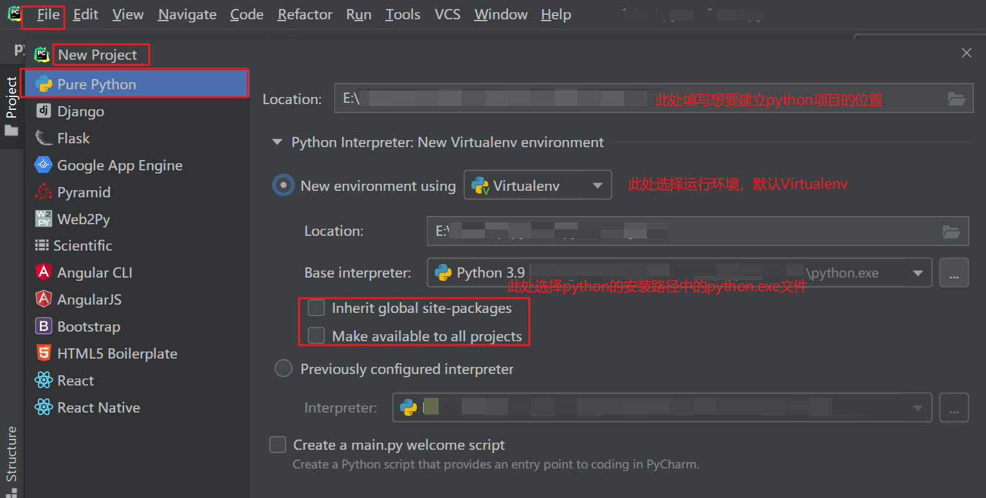This screenshot has height=498, width=986.
Task: Select Web2Py in project type list
Action: (x=136, y=219)
